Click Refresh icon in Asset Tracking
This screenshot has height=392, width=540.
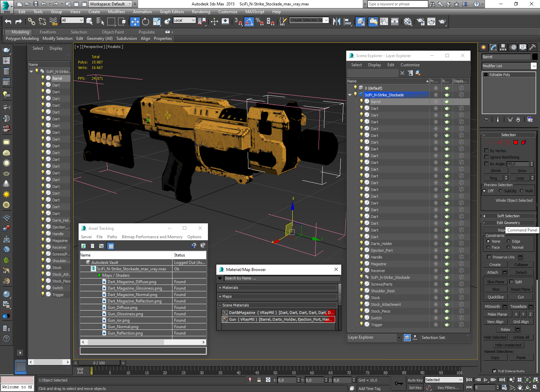point(83,246)
